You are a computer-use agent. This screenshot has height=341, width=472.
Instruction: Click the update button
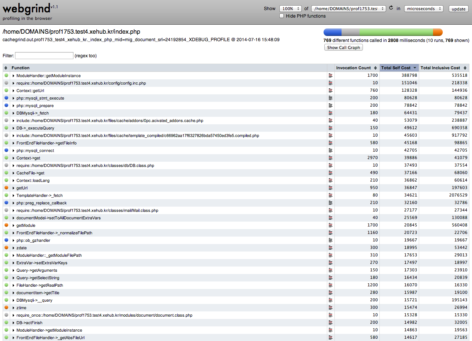pyautogui.click(x=459, y=9)
